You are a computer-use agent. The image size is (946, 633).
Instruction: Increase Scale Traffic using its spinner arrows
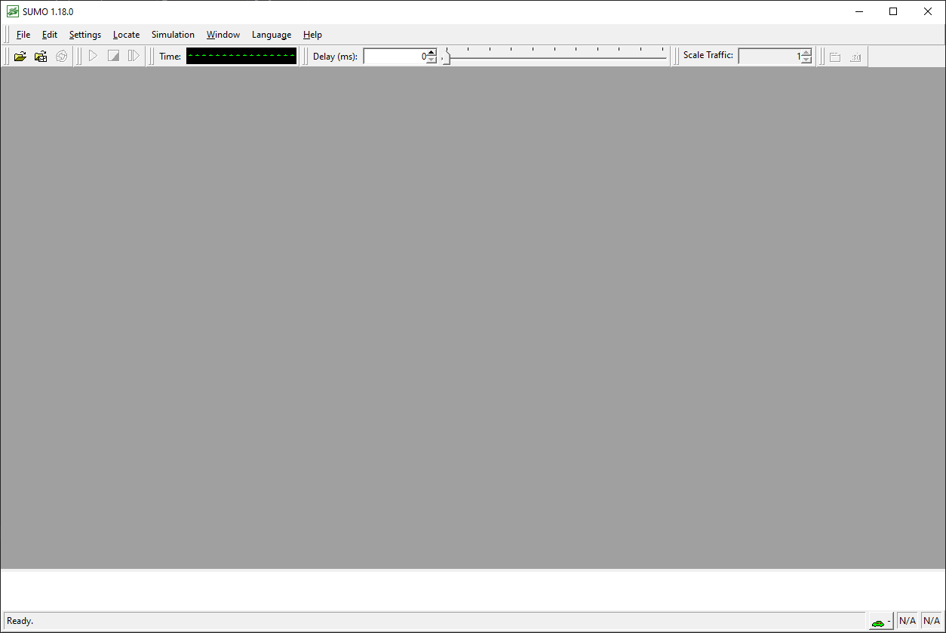pos(805,52)
